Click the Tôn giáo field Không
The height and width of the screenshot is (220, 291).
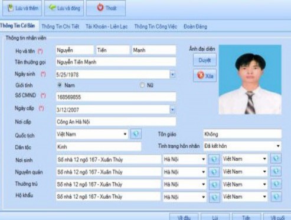click(243, 134)
